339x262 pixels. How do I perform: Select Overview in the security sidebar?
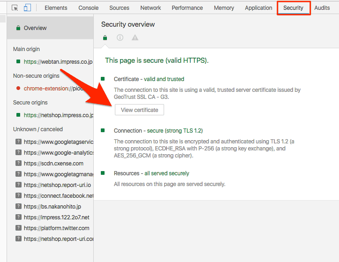35,28
